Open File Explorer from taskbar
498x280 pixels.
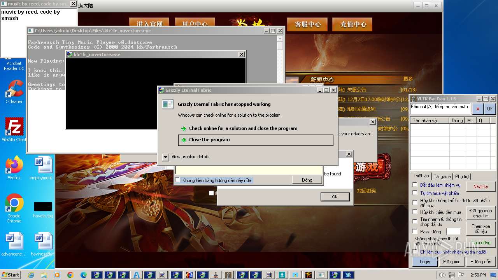44,275
